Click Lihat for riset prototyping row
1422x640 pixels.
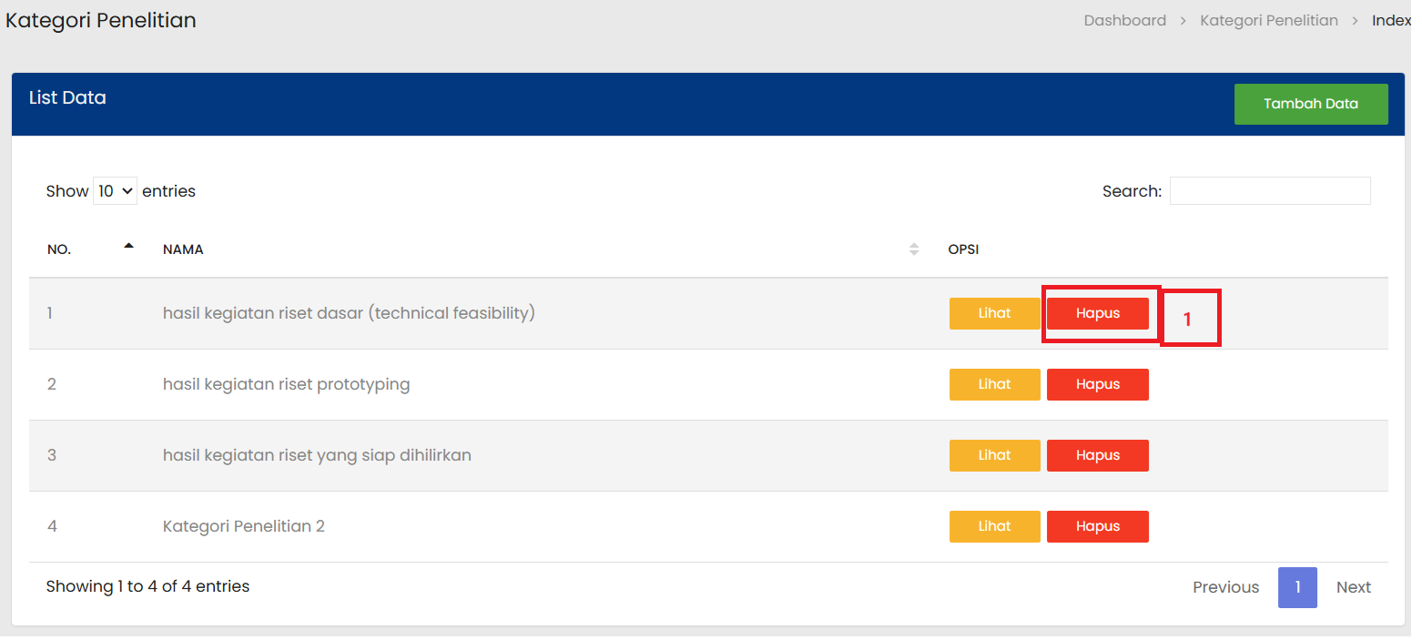click(x=994, y=384)
